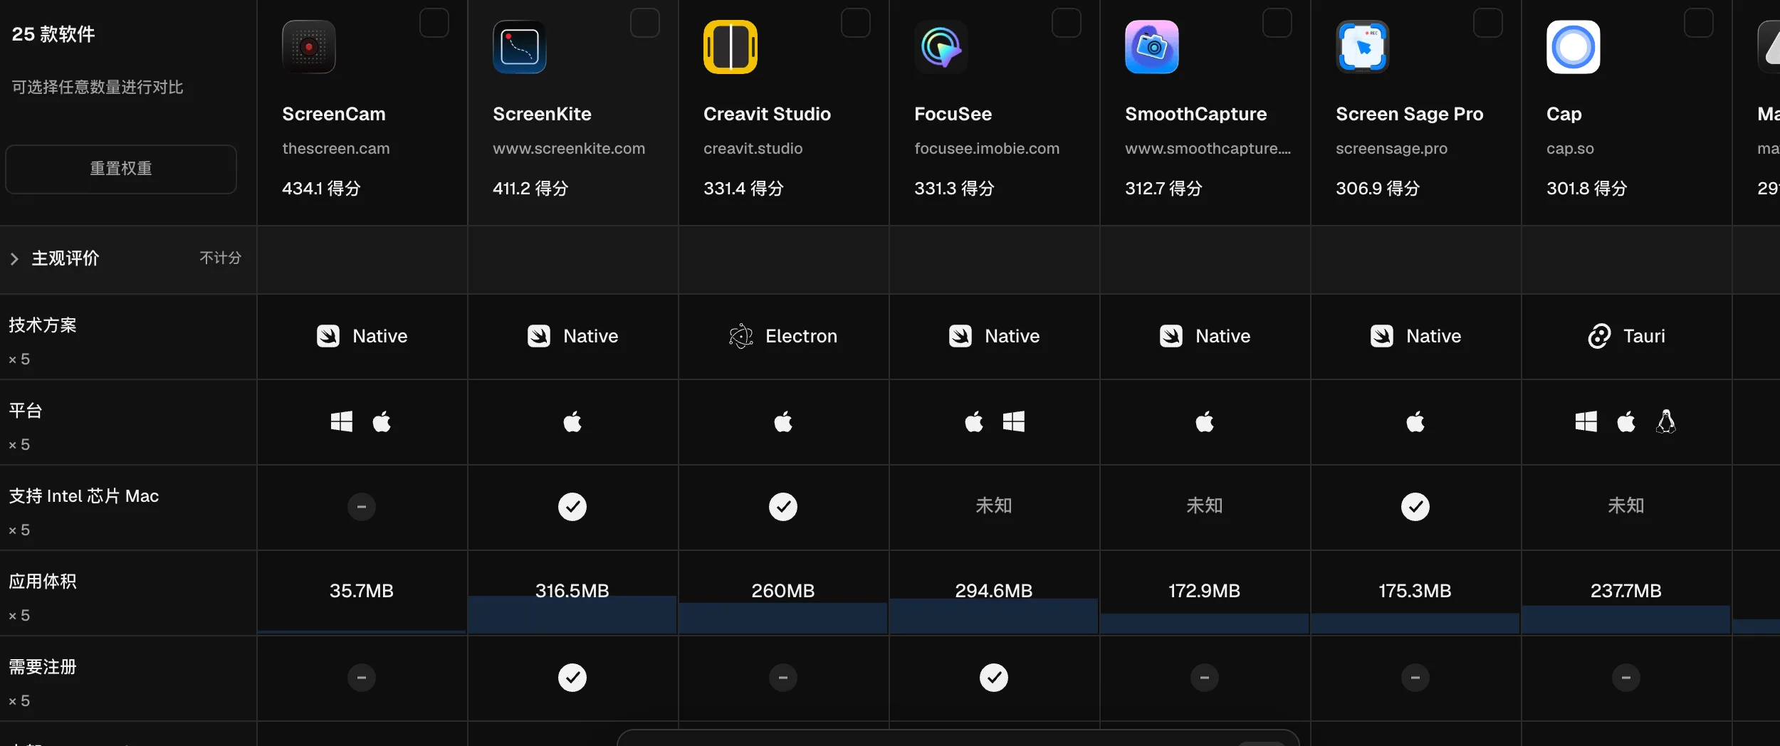Image resolution: width=1780 pixels, height=746 pixels.
Task: Click the SmoothCapture camera icon
Action: click(x=1151, y=47)
